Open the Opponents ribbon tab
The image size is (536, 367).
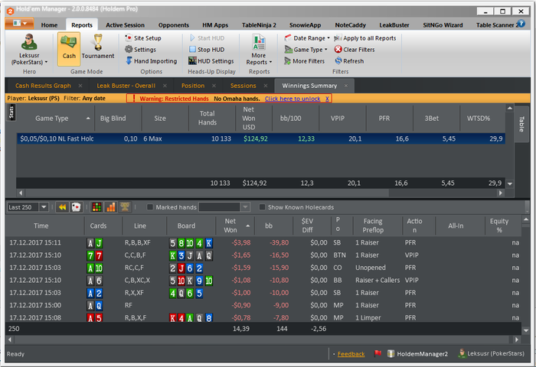tap(174, 25)
